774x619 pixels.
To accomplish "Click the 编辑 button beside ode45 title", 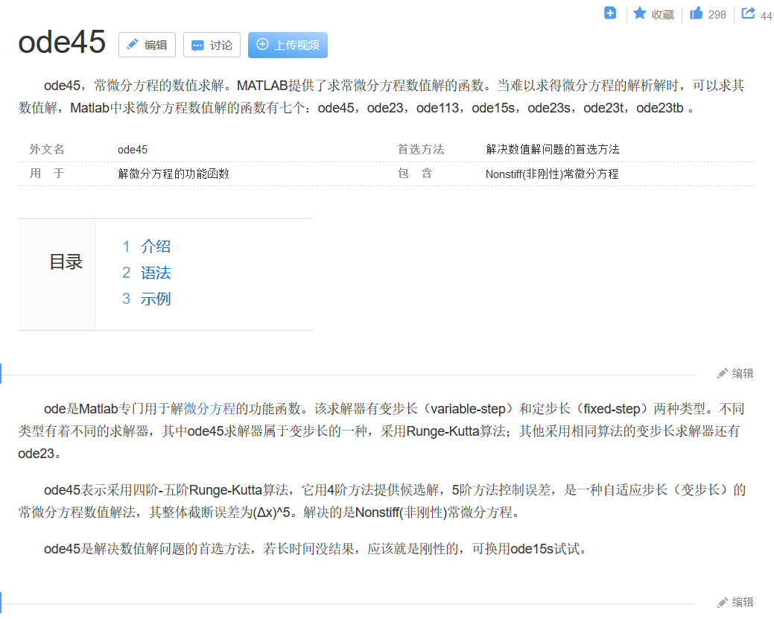I will coord(147,45).
